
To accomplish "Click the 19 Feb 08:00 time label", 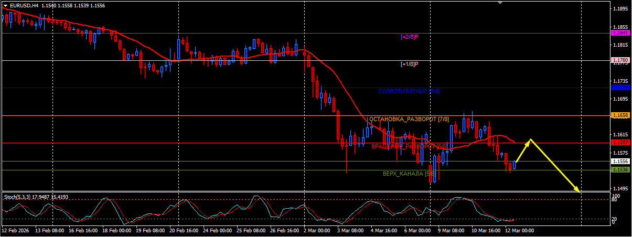I will 151,230.
